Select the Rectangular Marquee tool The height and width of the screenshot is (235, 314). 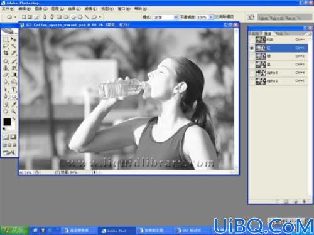6,39
